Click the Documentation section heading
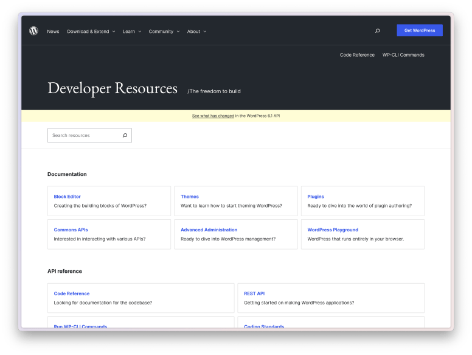 (x=67, y=174)
